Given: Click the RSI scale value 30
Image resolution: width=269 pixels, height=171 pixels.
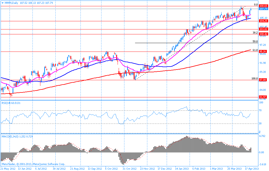Looking at the screenshot, I should click(x=260, y=124).
